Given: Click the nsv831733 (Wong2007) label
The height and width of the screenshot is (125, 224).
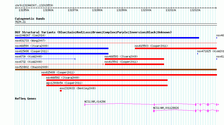Looking at the screenshot, I should [x=30, y=41].
